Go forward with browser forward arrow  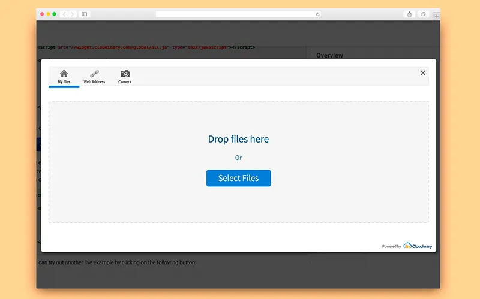[x=73, y=14]
